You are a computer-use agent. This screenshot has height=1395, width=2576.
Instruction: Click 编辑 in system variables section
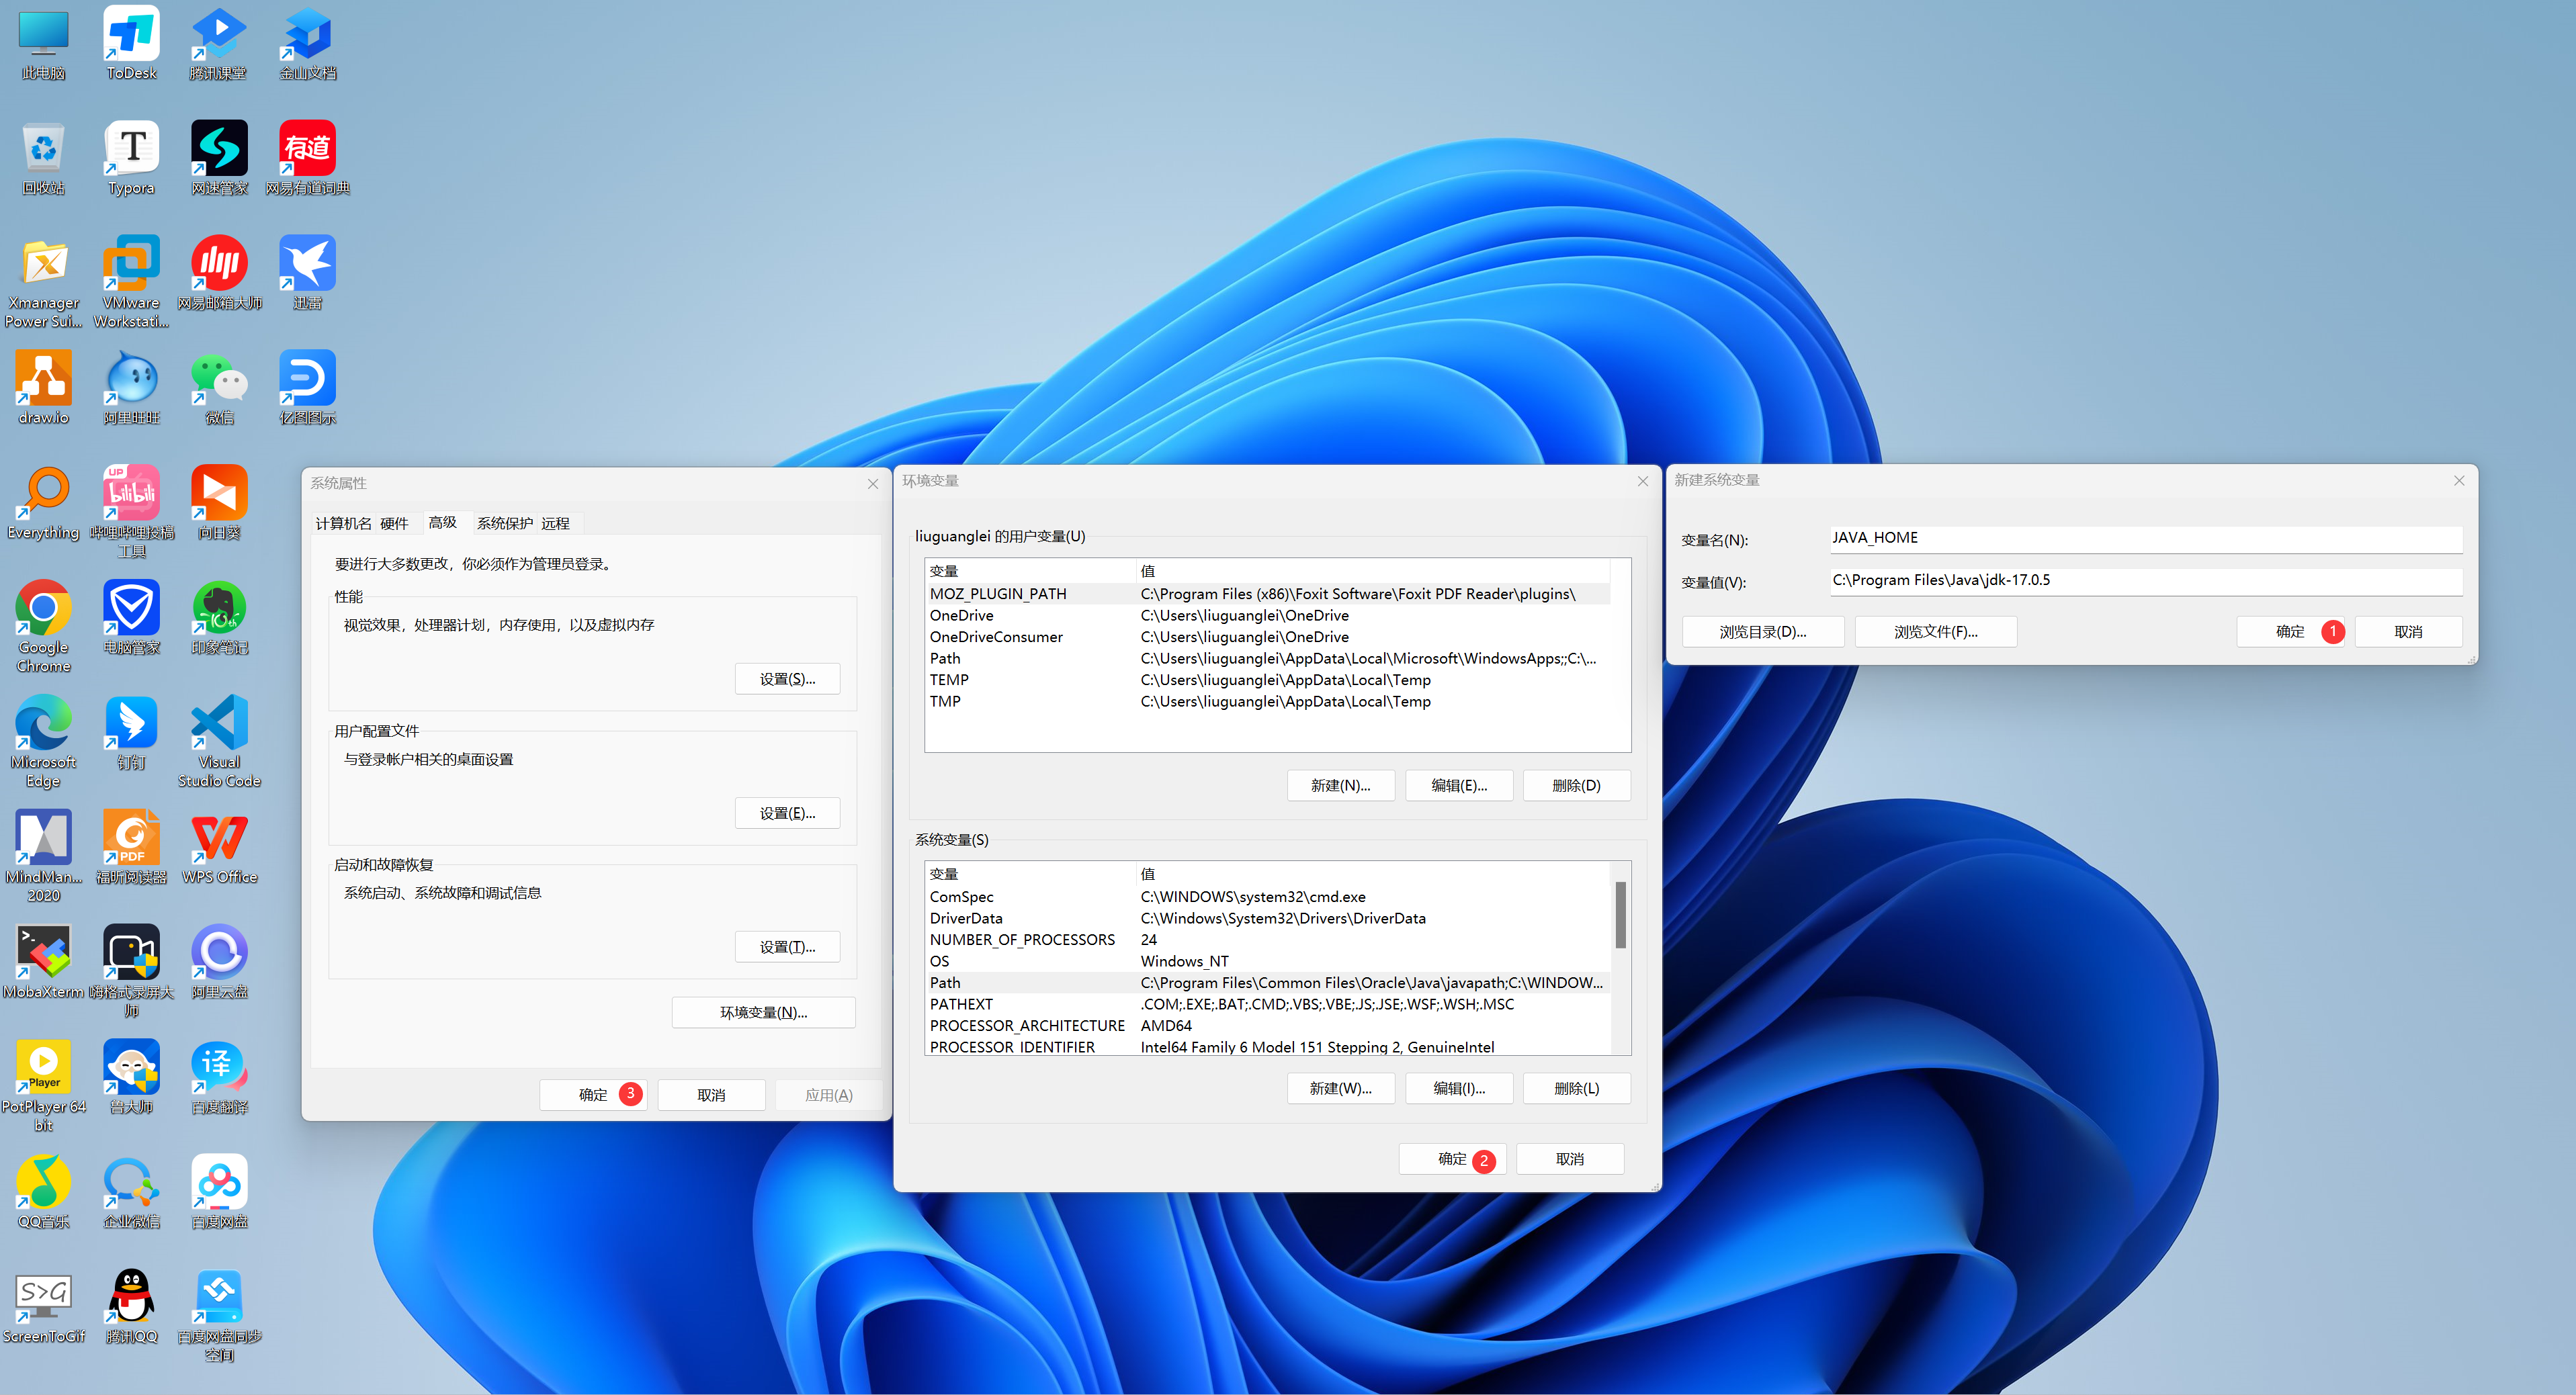[1459, 1086]
